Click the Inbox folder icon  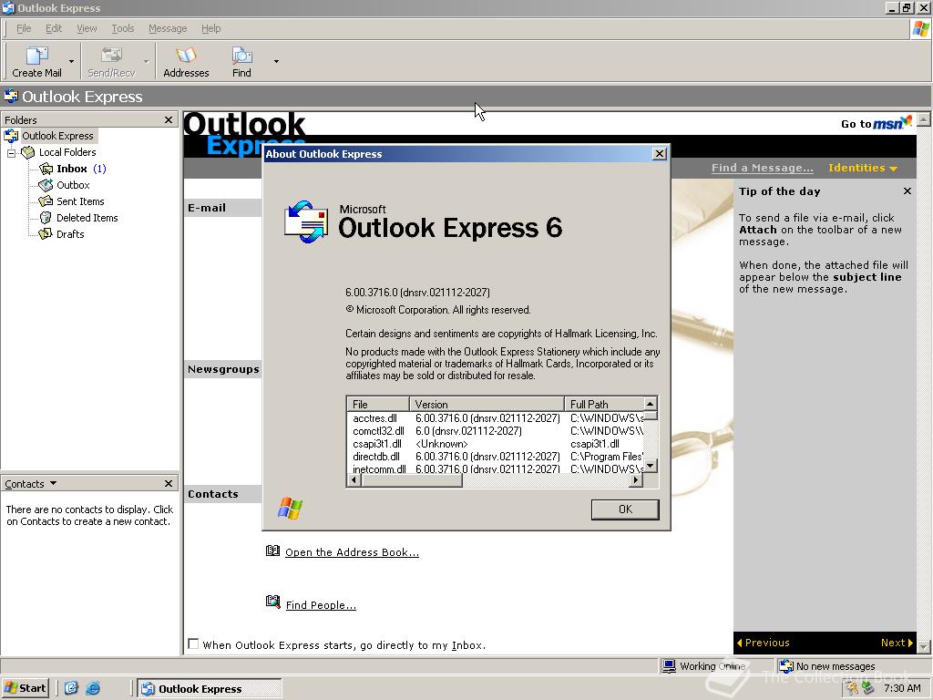[x=46, y=169]
